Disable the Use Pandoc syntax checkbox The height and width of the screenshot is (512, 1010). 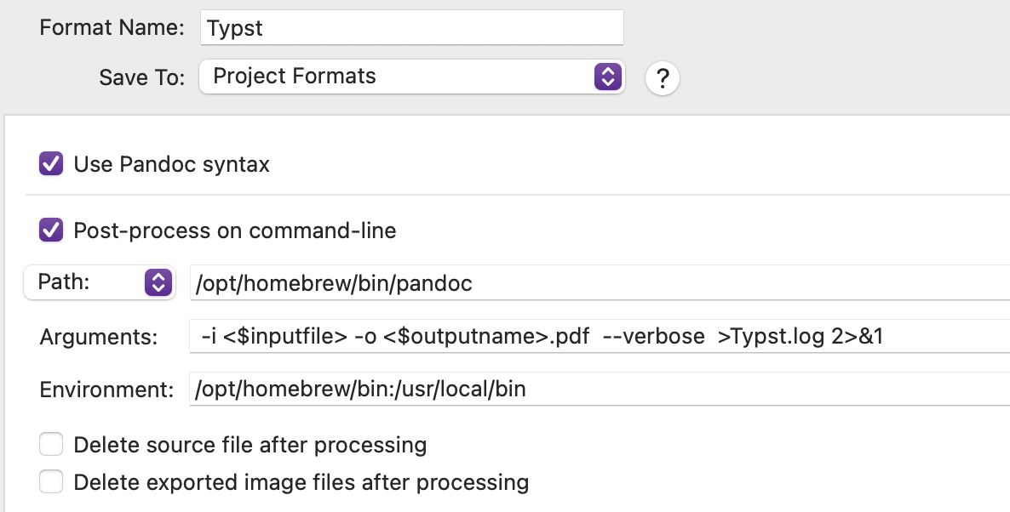pyautogui.click(x=51, y=163)
